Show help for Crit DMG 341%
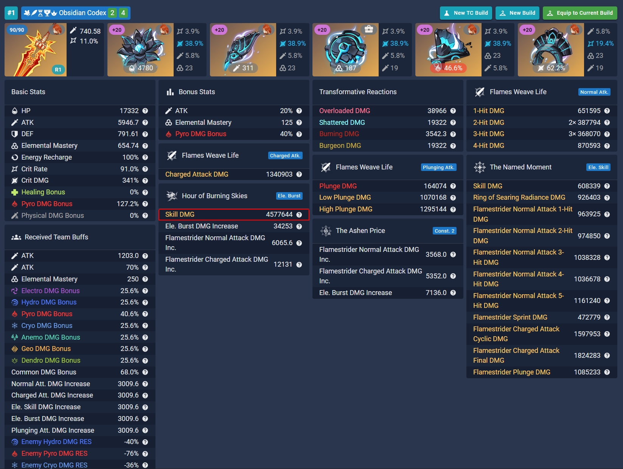 145,180
